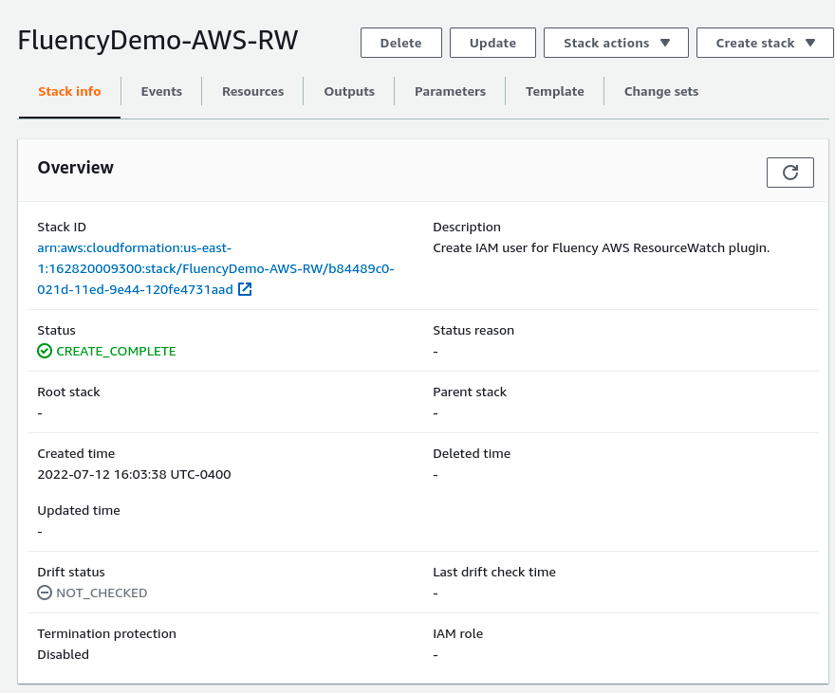The height and width of the screenshot is (693, 835).
Task: Click the CREATE_COMPLETE status text
Action: pyautogui.click(x=116, y=351)
